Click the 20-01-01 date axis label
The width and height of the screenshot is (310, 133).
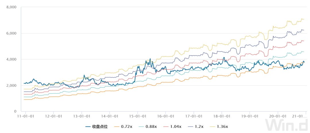278,116
